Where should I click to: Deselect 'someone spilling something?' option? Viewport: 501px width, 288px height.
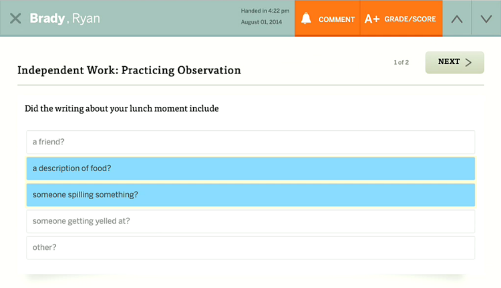click(251, 194)
